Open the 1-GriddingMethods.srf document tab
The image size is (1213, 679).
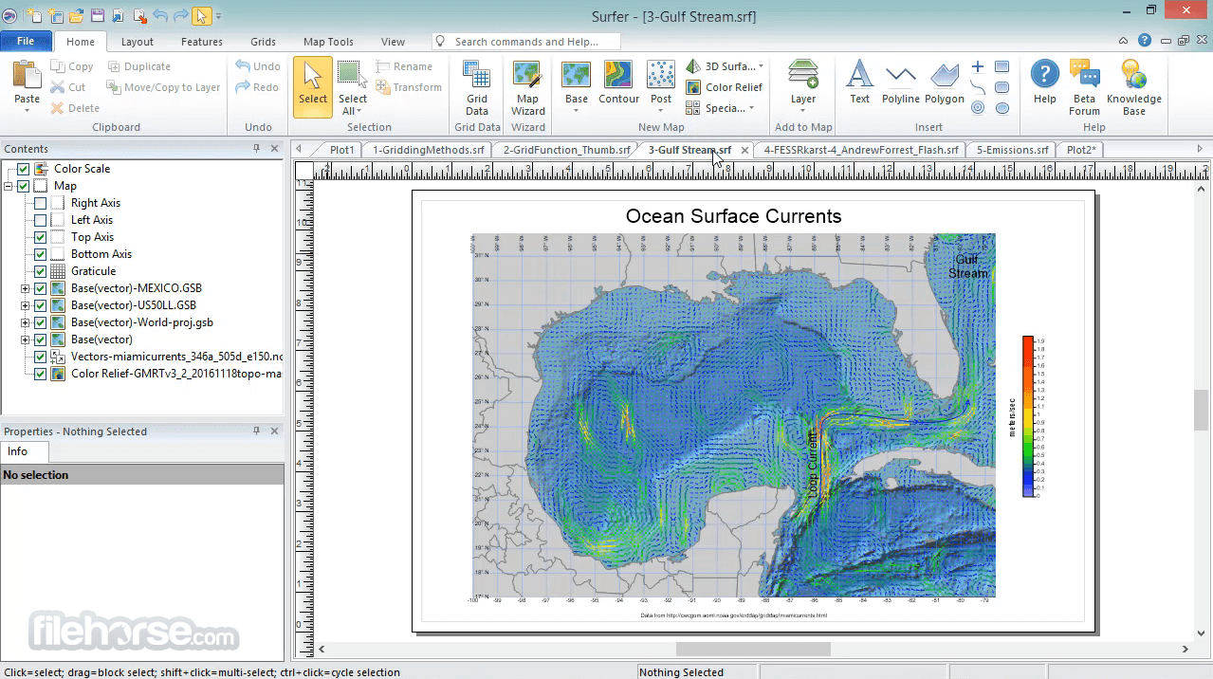(x=428, y=150)
